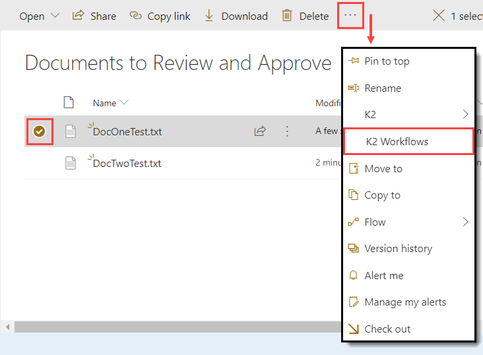The image size is (483, 355).
Task: Click the Delete trash icon
Action: tap(287, 16)
